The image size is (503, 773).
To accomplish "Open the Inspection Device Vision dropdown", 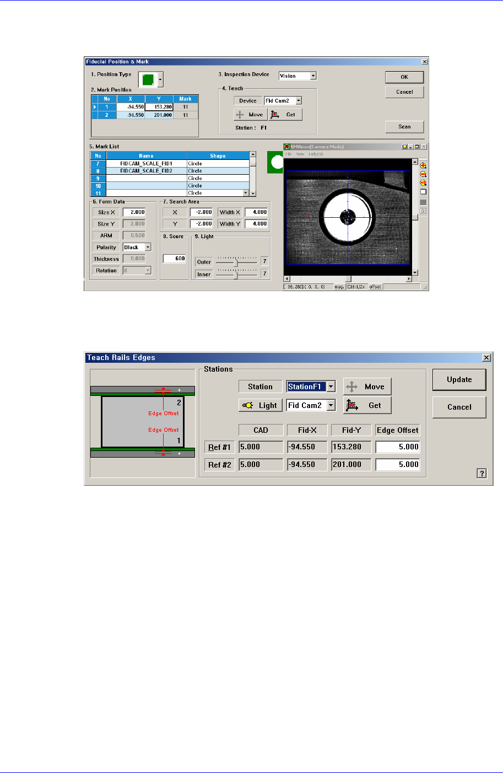I will [x=313, y=76].
